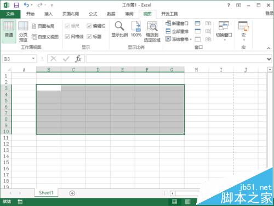This screenshot has width=274, height=206.
Task: Switch to Page Layout view in status bar
Action: (187, 202)
